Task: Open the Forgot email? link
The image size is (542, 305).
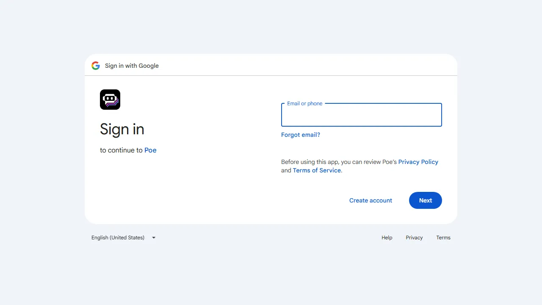Action: (301, 135)
